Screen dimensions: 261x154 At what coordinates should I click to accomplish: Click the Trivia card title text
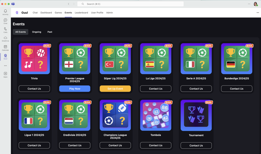coord(34,78)
